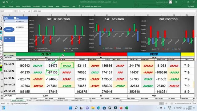This screenshot has width=197, height=111.
Task: Click the formula bar showing =B53-D53
Action: [113, 11]
